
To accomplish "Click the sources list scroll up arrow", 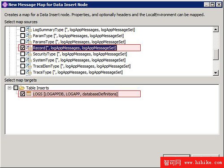I will coord(215,29).
